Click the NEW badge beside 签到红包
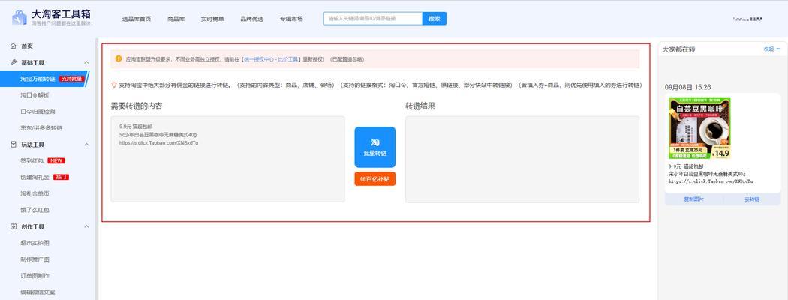788x300 pixels. (x=56, y=160)
